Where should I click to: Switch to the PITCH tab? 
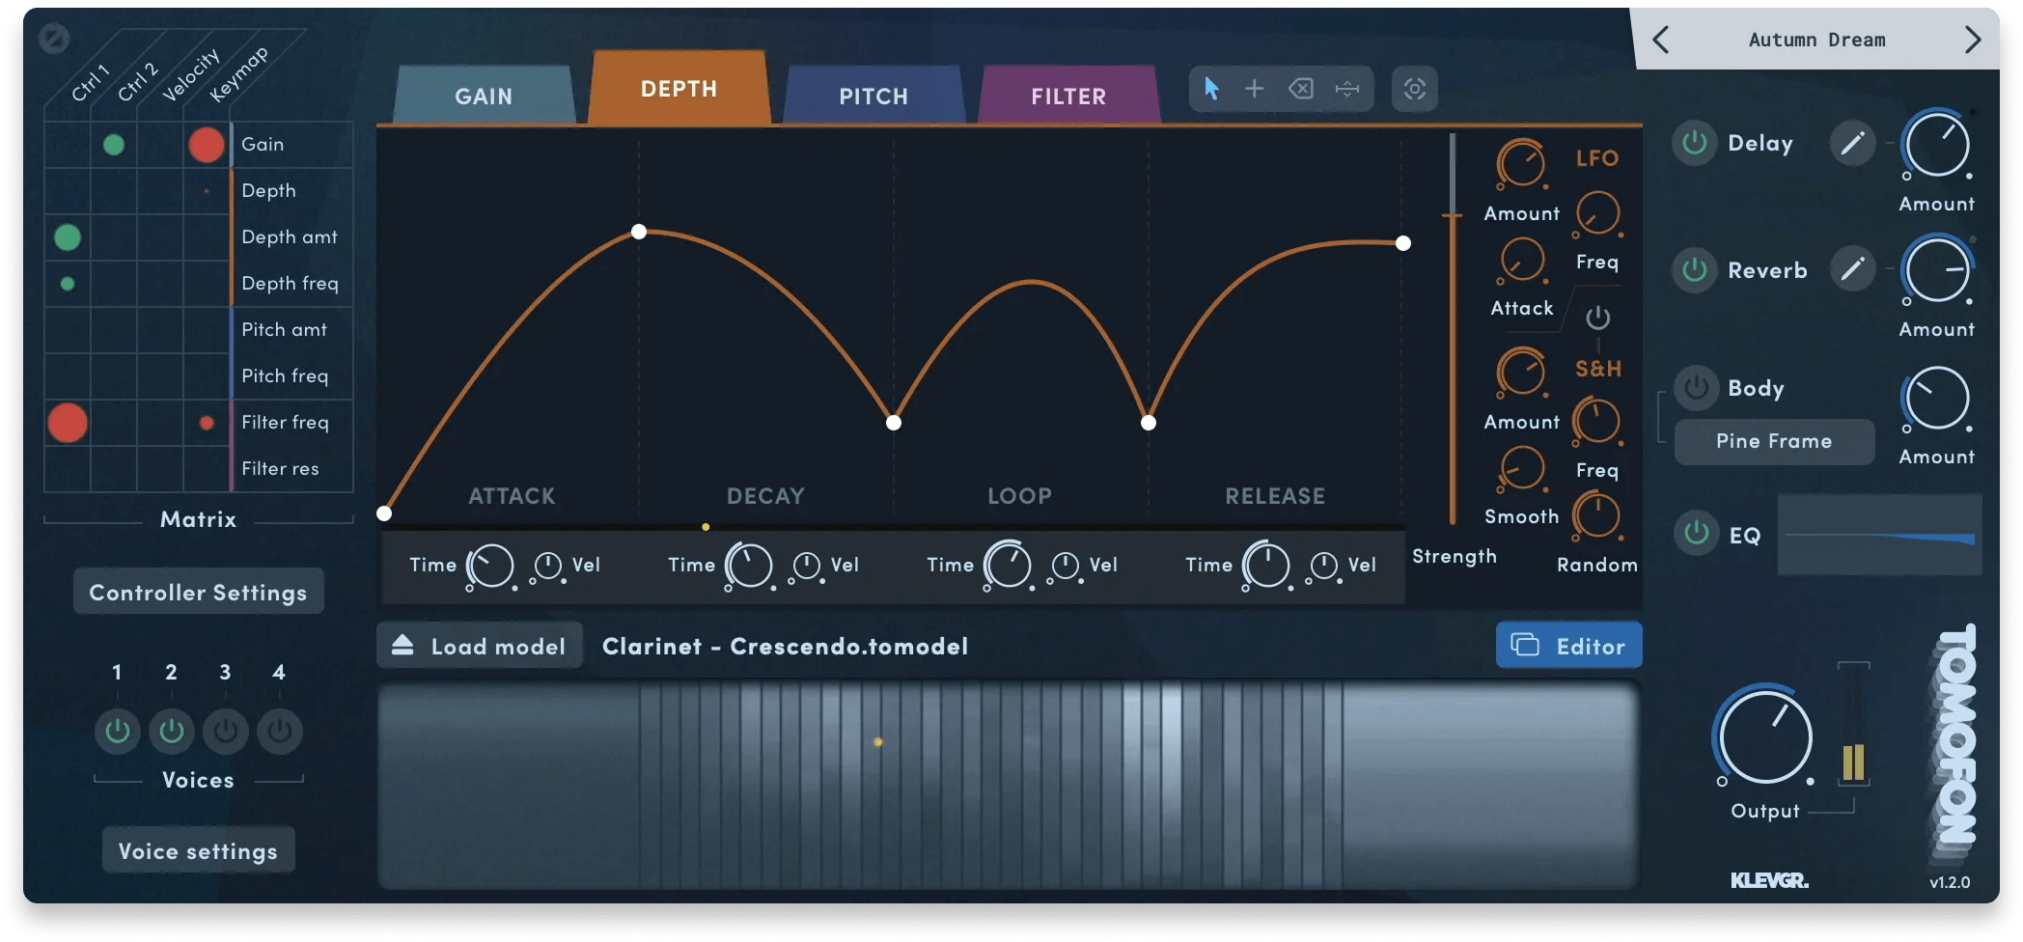[873, 97]
